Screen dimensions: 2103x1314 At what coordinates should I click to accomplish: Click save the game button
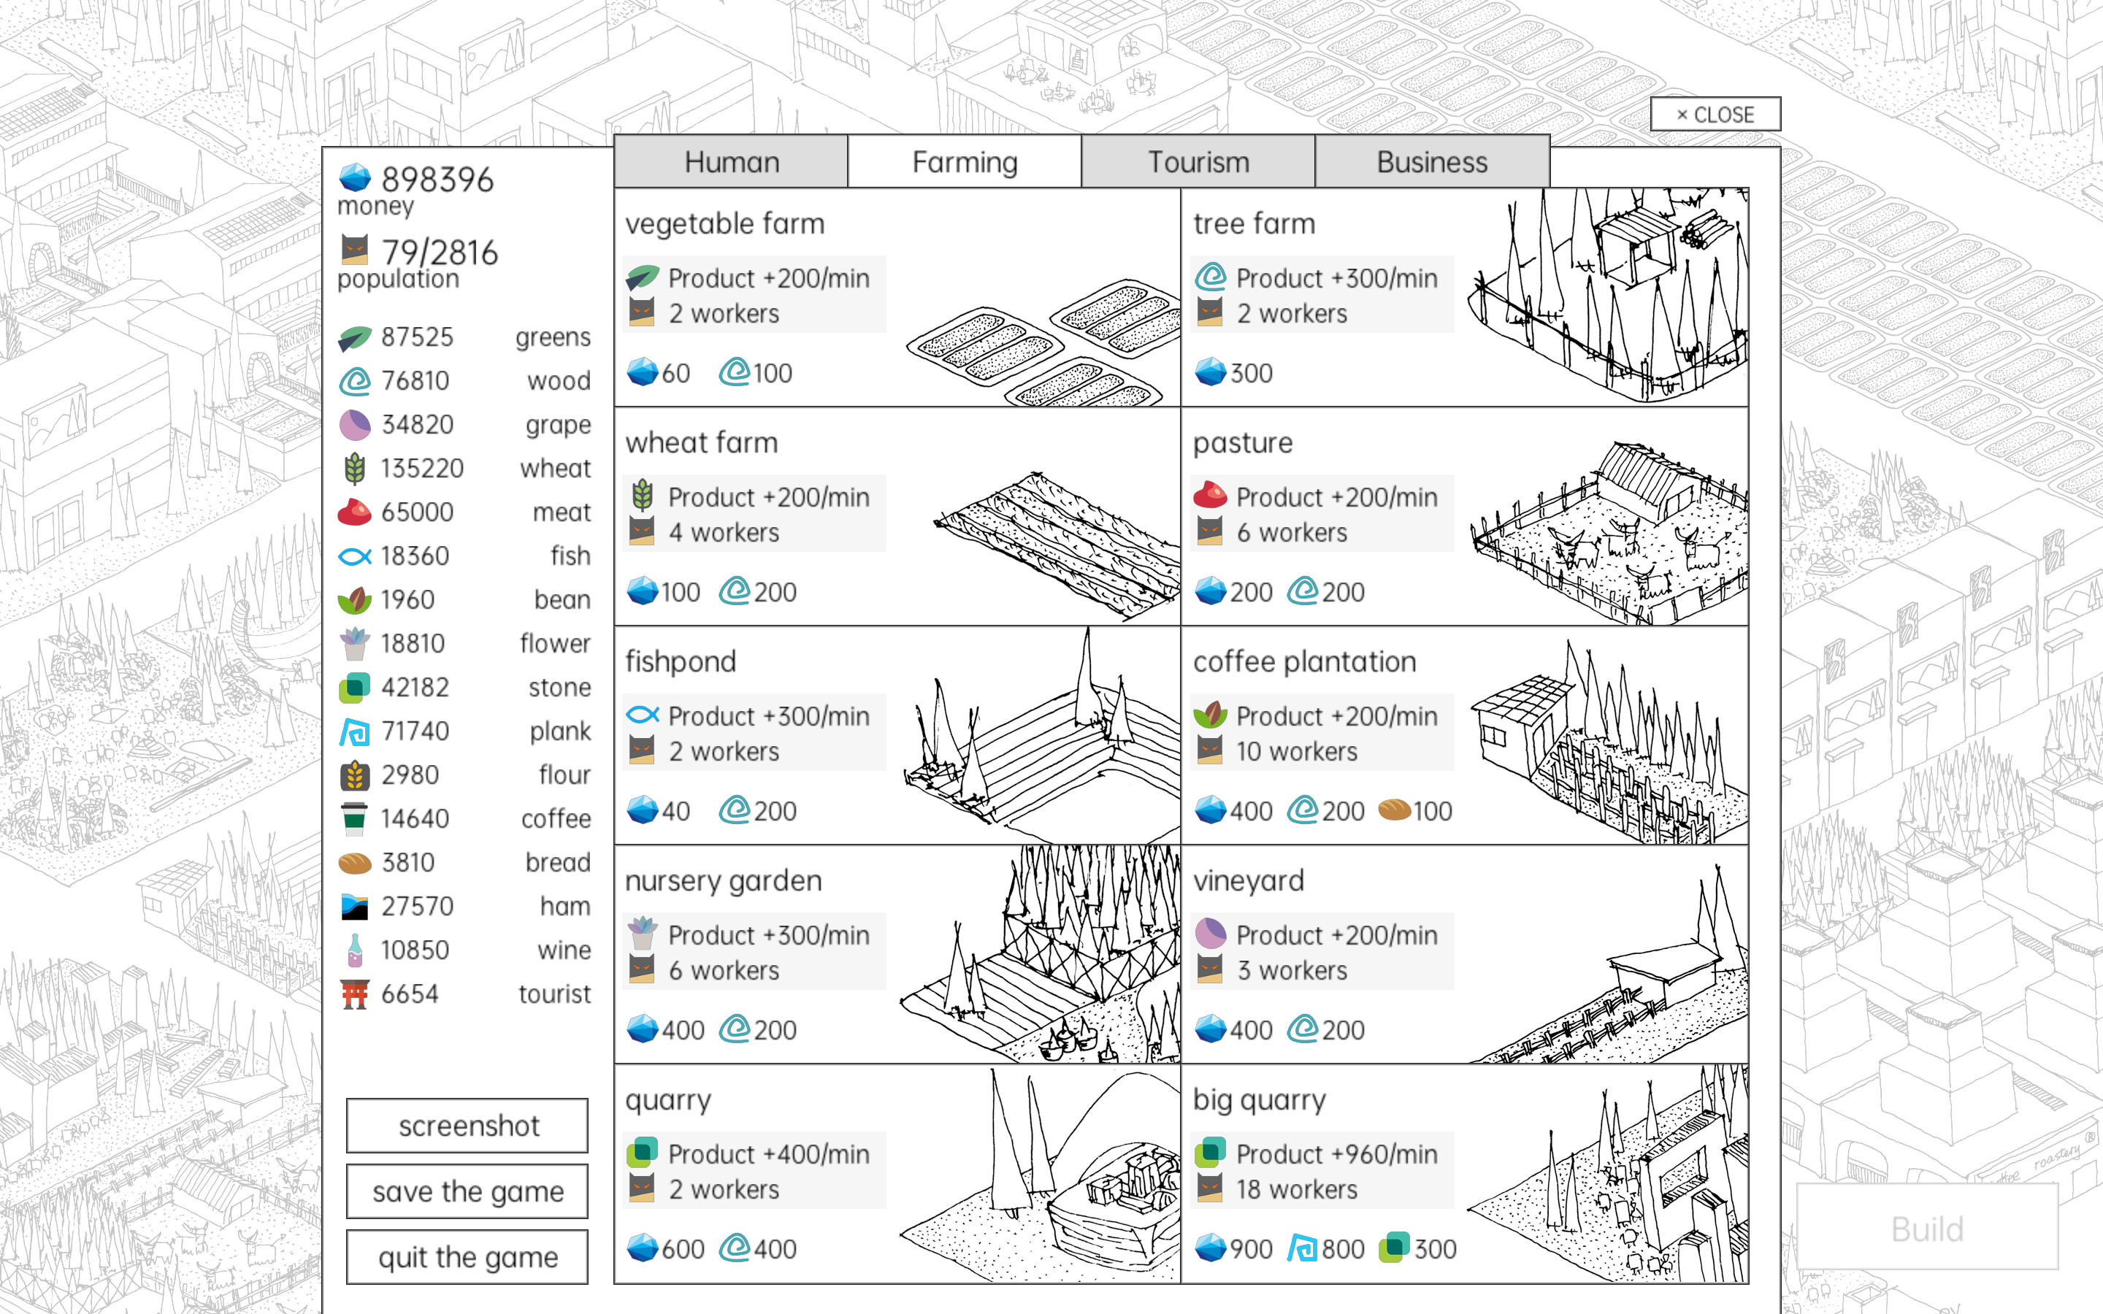(x=467, y=1191)
